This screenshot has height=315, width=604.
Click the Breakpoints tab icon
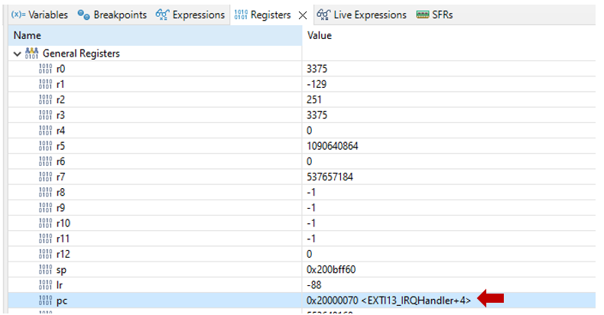84,15
